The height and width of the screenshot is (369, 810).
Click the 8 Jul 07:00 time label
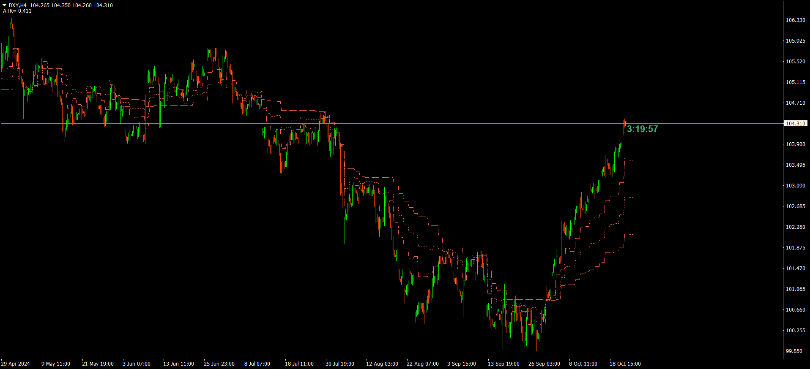point(257,364)
